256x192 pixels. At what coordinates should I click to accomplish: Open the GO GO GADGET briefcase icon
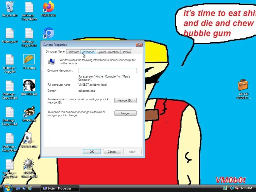pyautogui.click(x=243, y=89)
